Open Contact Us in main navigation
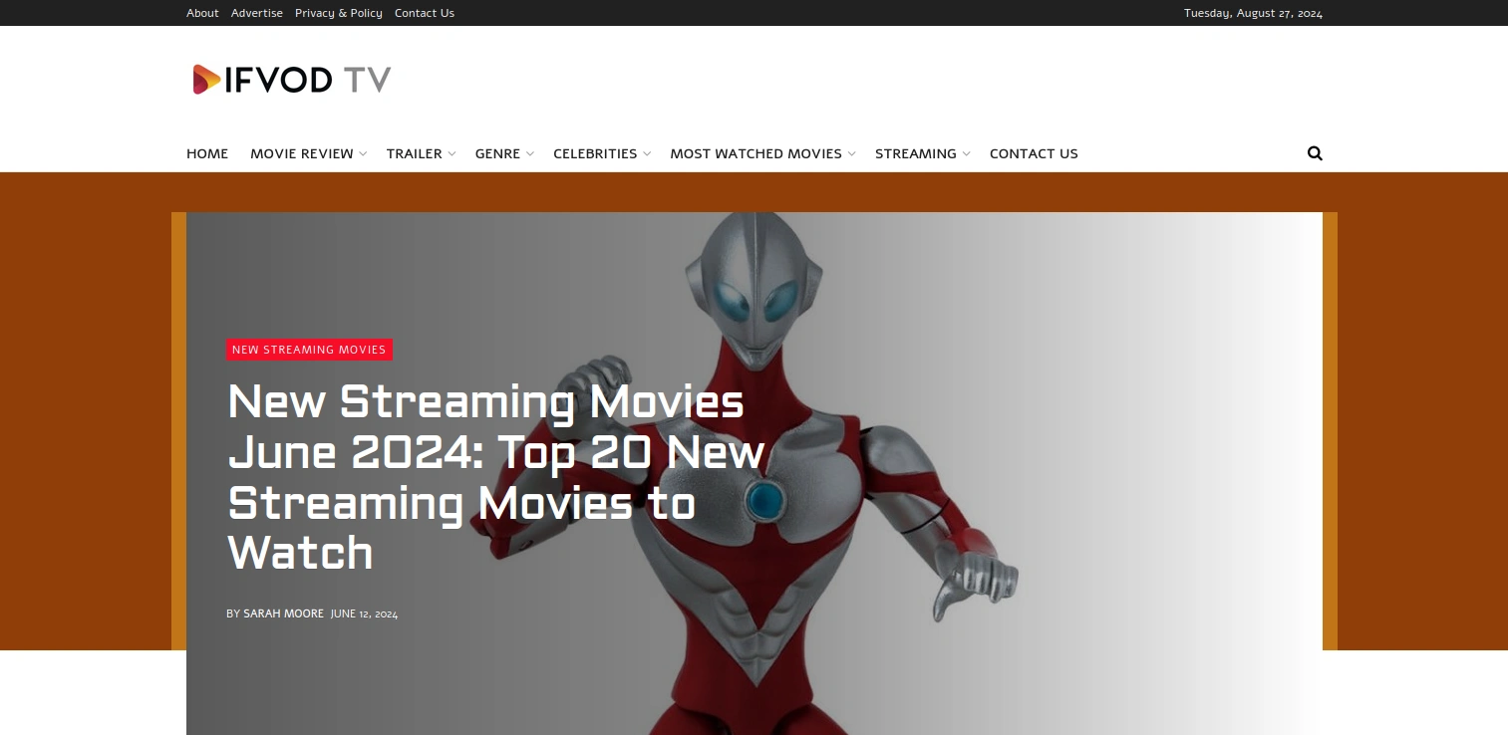The height and width of the screenshot is (735, 1508). (1034, 153)
